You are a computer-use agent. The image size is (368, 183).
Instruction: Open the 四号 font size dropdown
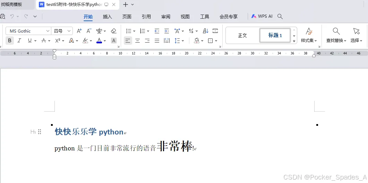point(69,31)
